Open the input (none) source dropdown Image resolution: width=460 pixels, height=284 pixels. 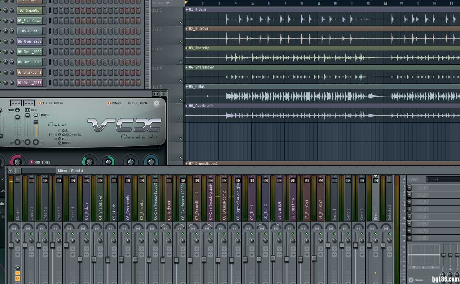443,179
